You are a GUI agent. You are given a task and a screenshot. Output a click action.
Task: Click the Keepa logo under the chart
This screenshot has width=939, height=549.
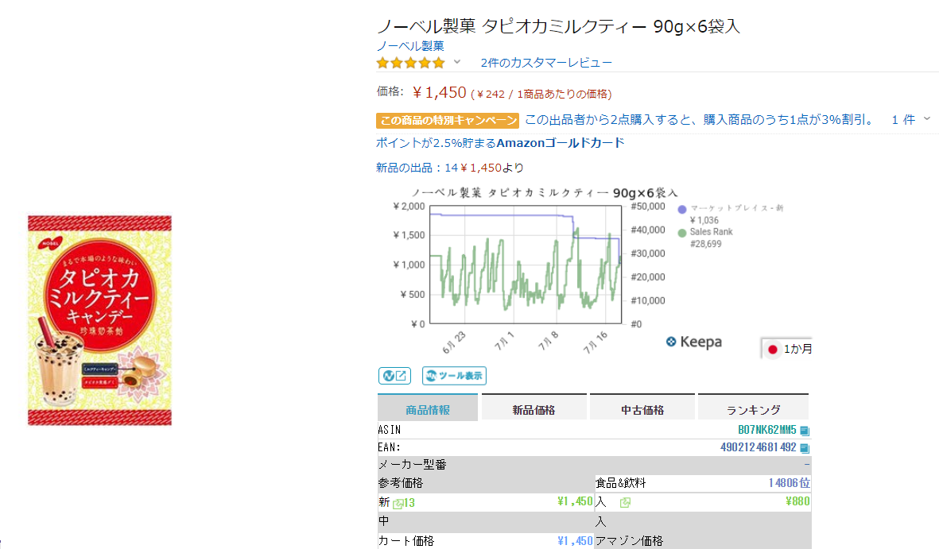pyautogui.click(x=694, y=342)
